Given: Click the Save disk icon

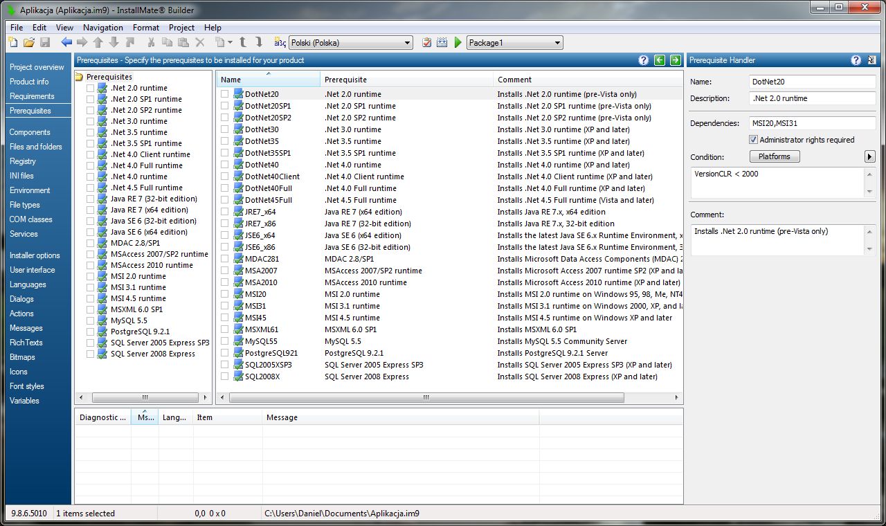Looking at the screenshot, I should coord(45,43).
